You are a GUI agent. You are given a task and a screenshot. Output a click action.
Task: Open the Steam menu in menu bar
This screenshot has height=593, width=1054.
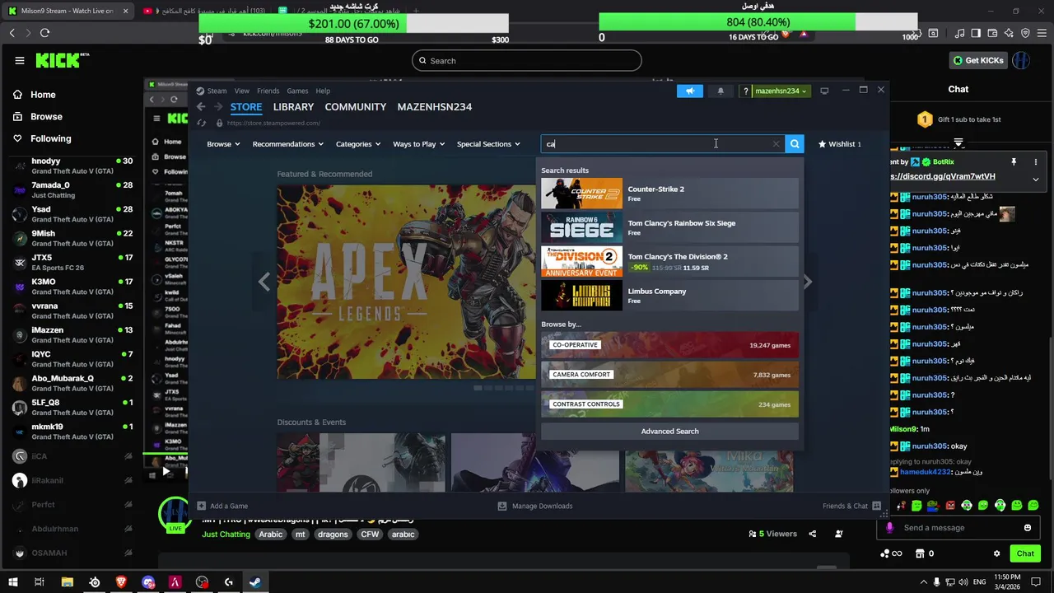pyautogui.click(x=217, y=91)
